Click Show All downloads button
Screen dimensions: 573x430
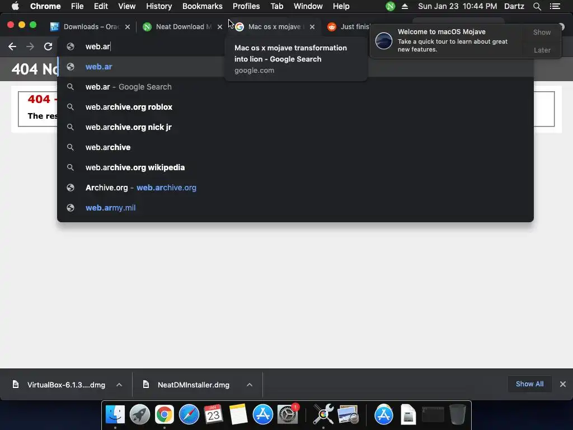click(x=529, y=384)
